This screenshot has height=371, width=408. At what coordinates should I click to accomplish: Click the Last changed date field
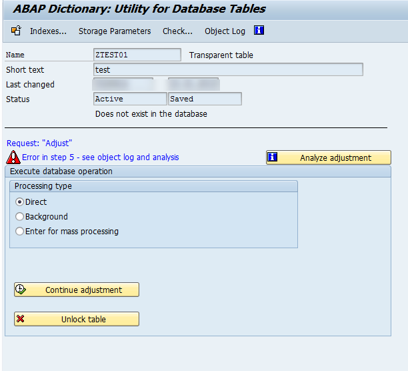193,84
